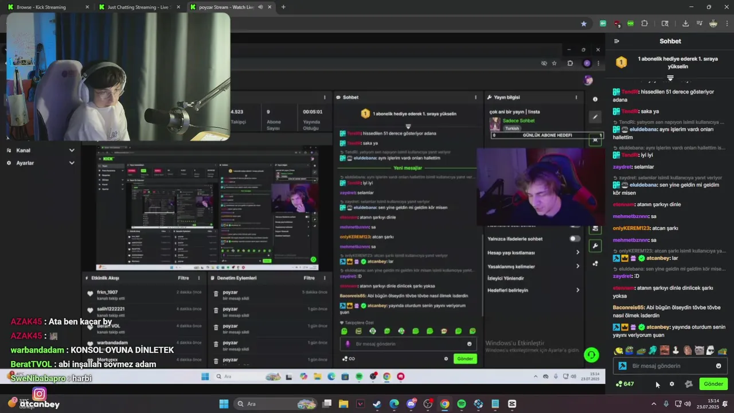The height and width of the screenshot is (413, 734).
Task: Focus the dashboard chat message field
Action: point(407,344)
